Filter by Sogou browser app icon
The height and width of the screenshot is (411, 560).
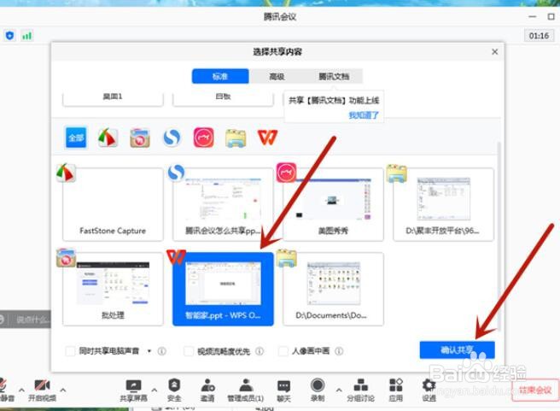pyautogui.click(x=172, y=138)
